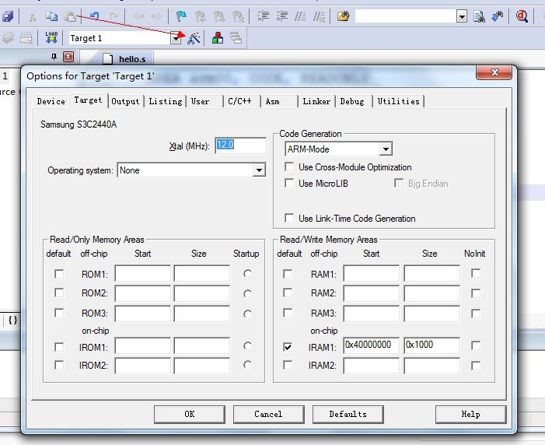Click the Redo arrow icon

(x=114, y=16)
